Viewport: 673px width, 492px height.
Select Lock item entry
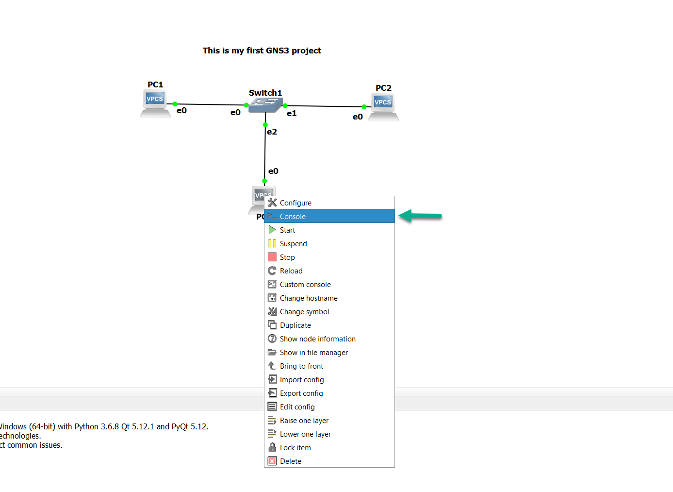(329, 447)
